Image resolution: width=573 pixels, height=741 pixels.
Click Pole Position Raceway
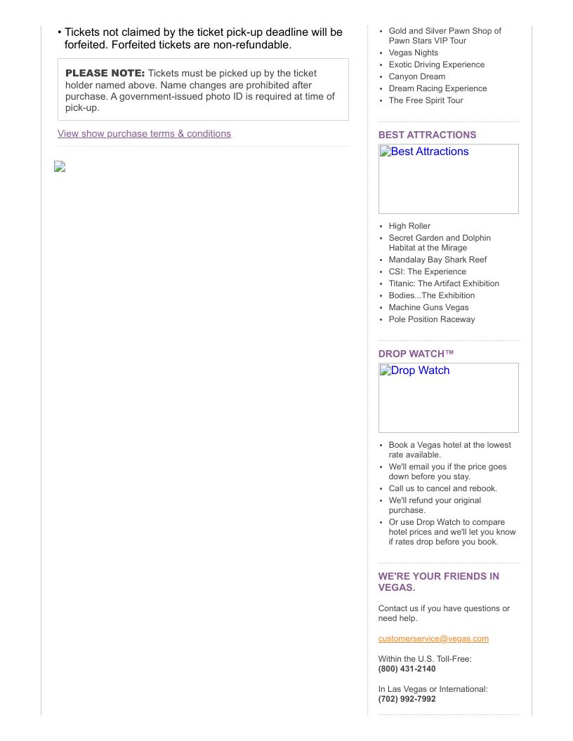click(x=431, y=319)
